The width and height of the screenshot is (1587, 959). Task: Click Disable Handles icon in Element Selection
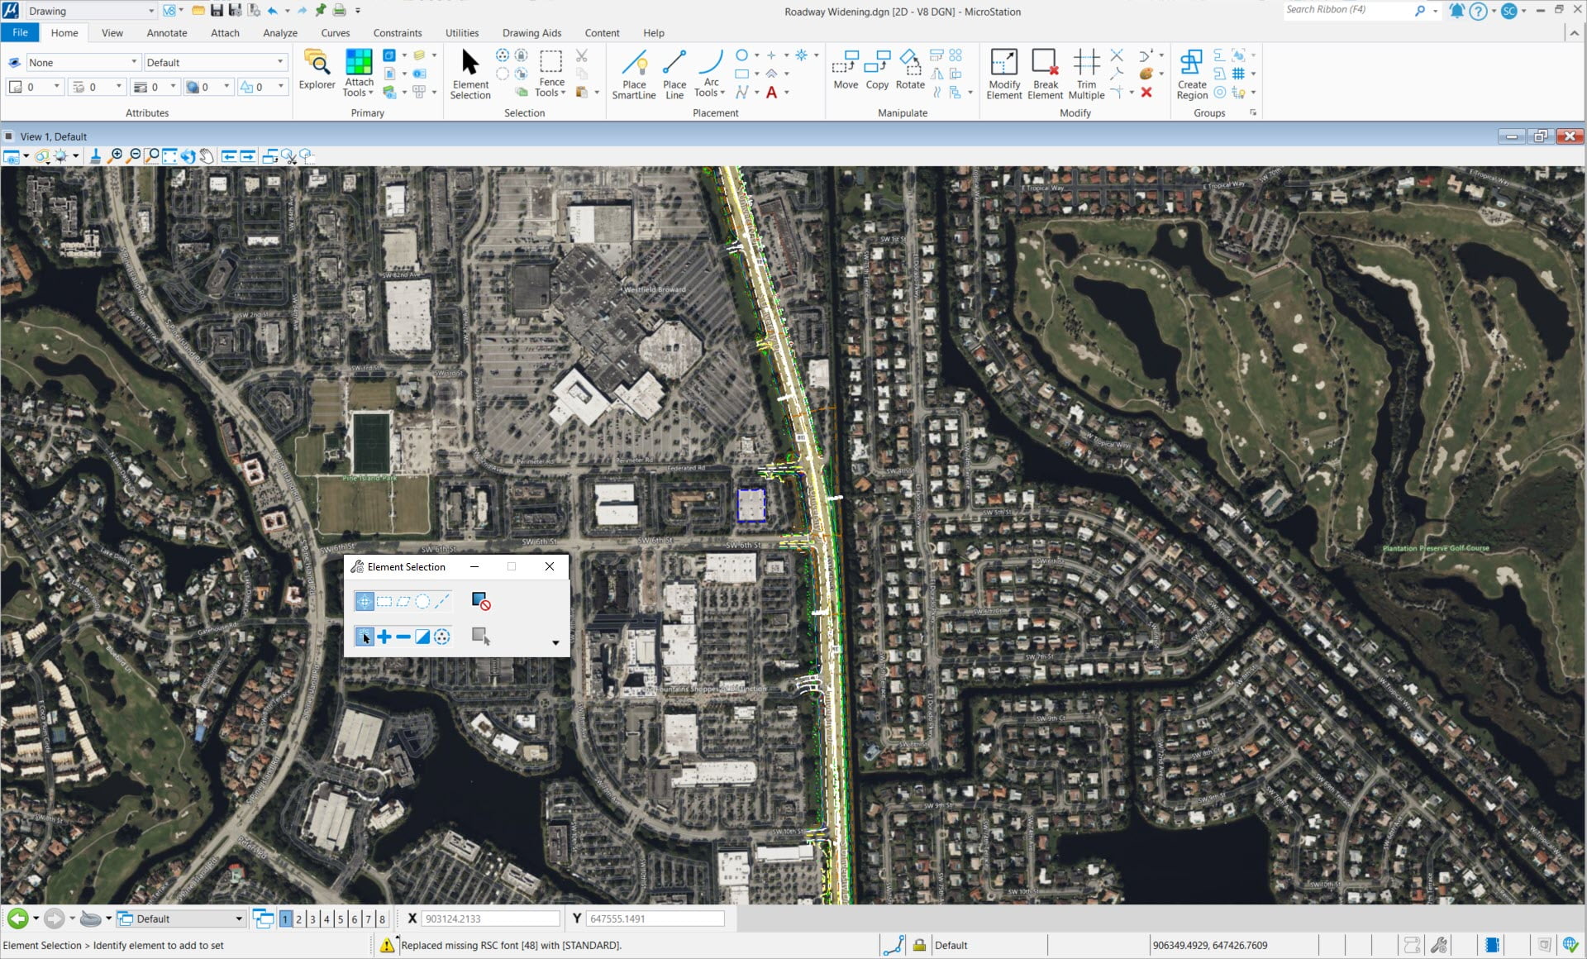(481, 601)
